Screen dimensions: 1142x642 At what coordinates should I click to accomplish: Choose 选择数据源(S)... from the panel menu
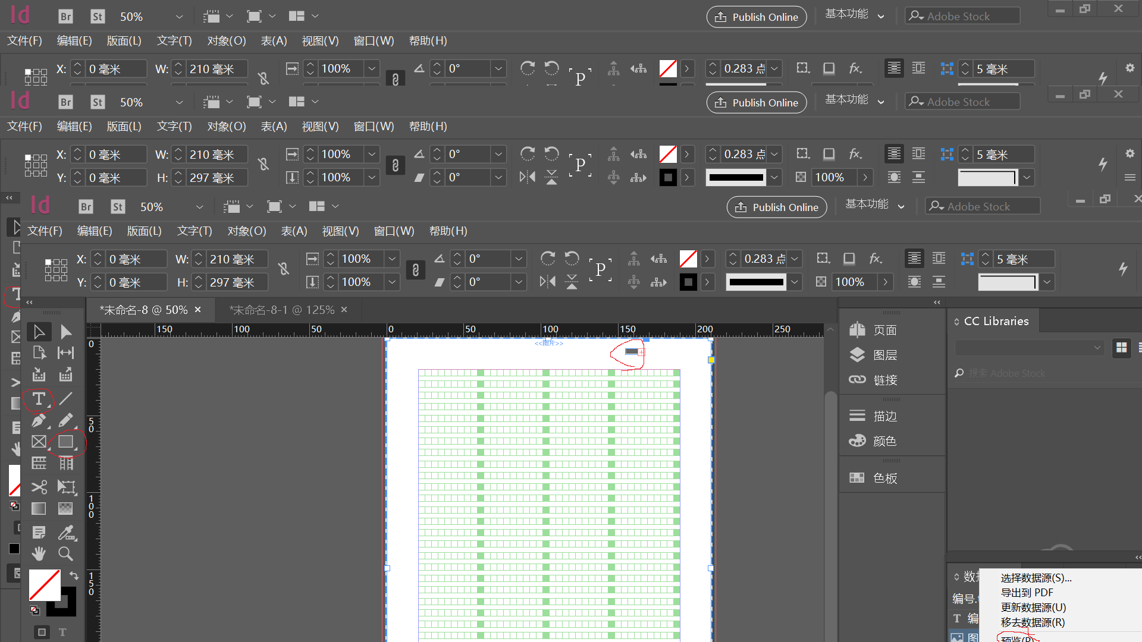pos(1036,578)
